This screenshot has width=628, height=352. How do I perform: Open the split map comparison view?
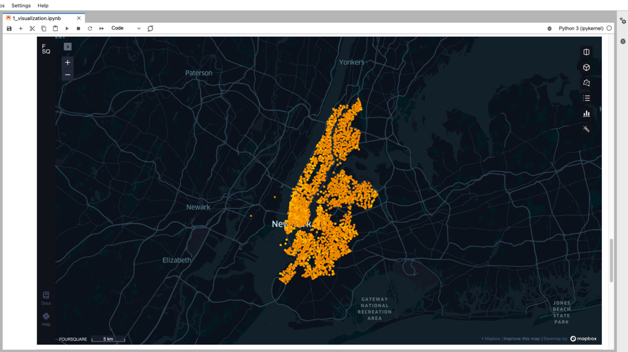(x=586, y=52)
